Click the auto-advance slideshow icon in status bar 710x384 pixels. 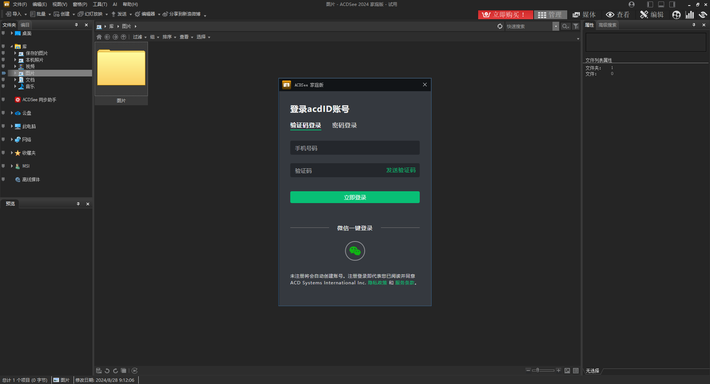coord(135,371)
